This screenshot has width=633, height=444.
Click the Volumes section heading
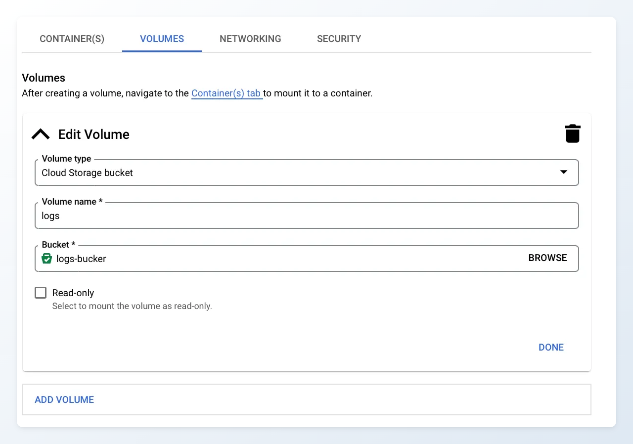click(44, 78)
